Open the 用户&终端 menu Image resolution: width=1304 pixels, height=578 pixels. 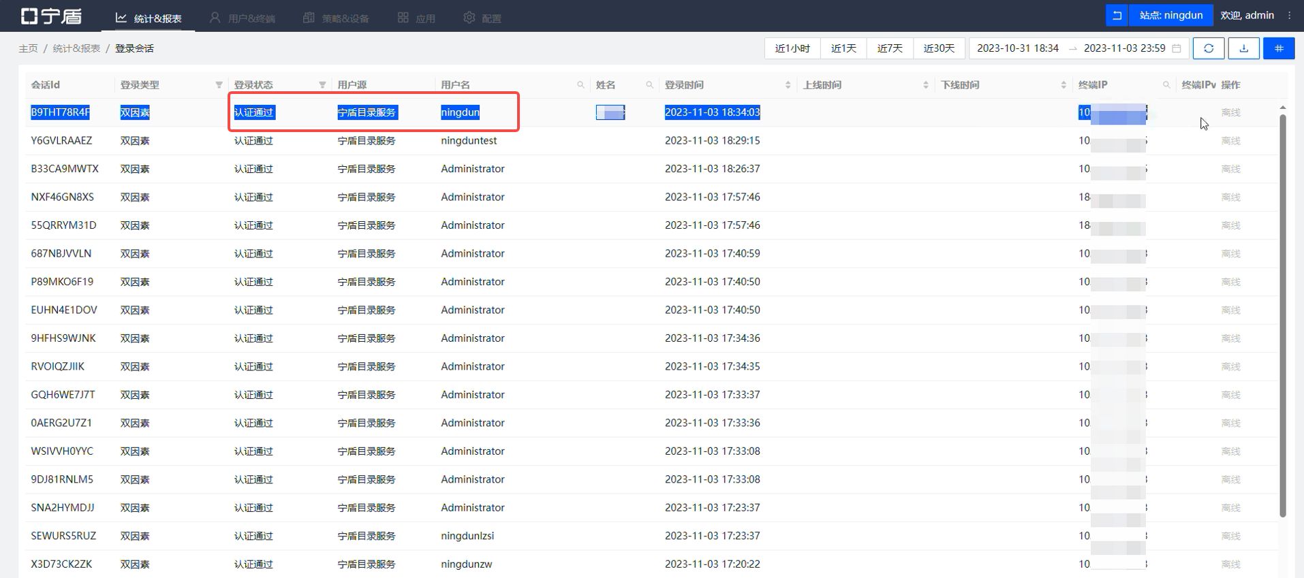[x=243, y=18]
